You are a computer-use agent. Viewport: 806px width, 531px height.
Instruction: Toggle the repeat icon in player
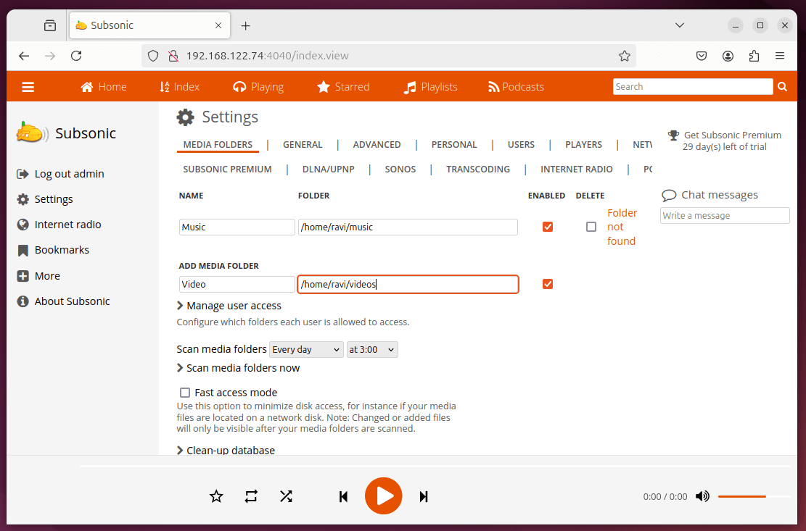[x=251, y=496]
